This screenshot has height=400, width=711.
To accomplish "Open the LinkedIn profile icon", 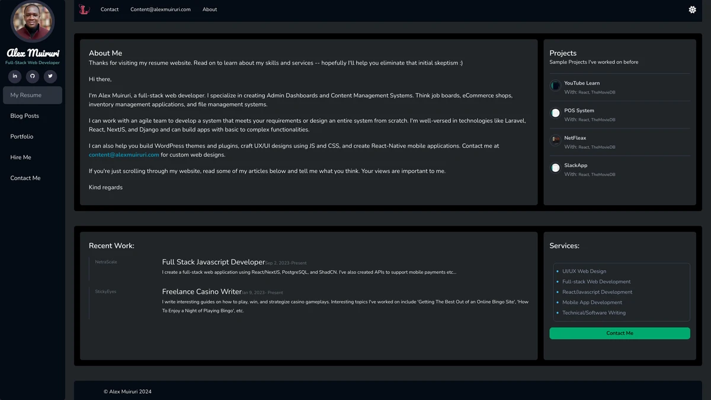I will coord(15,76).
